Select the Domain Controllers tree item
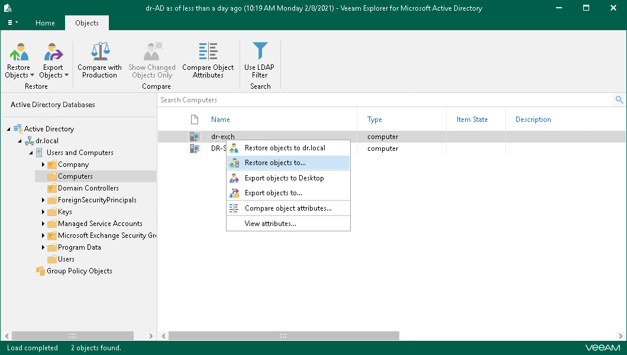 (88, 188)
